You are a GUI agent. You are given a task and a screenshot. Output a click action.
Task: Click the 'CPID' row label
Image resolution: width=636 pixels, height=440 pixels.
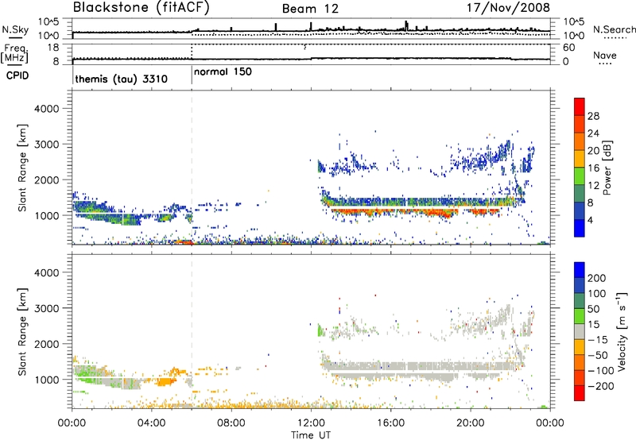pos(17,75)
